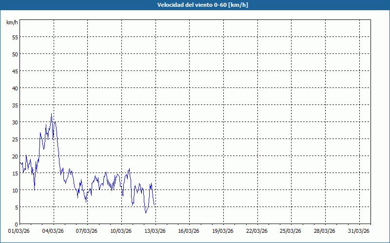Click the 13/03/26 date label

[156, 230]
